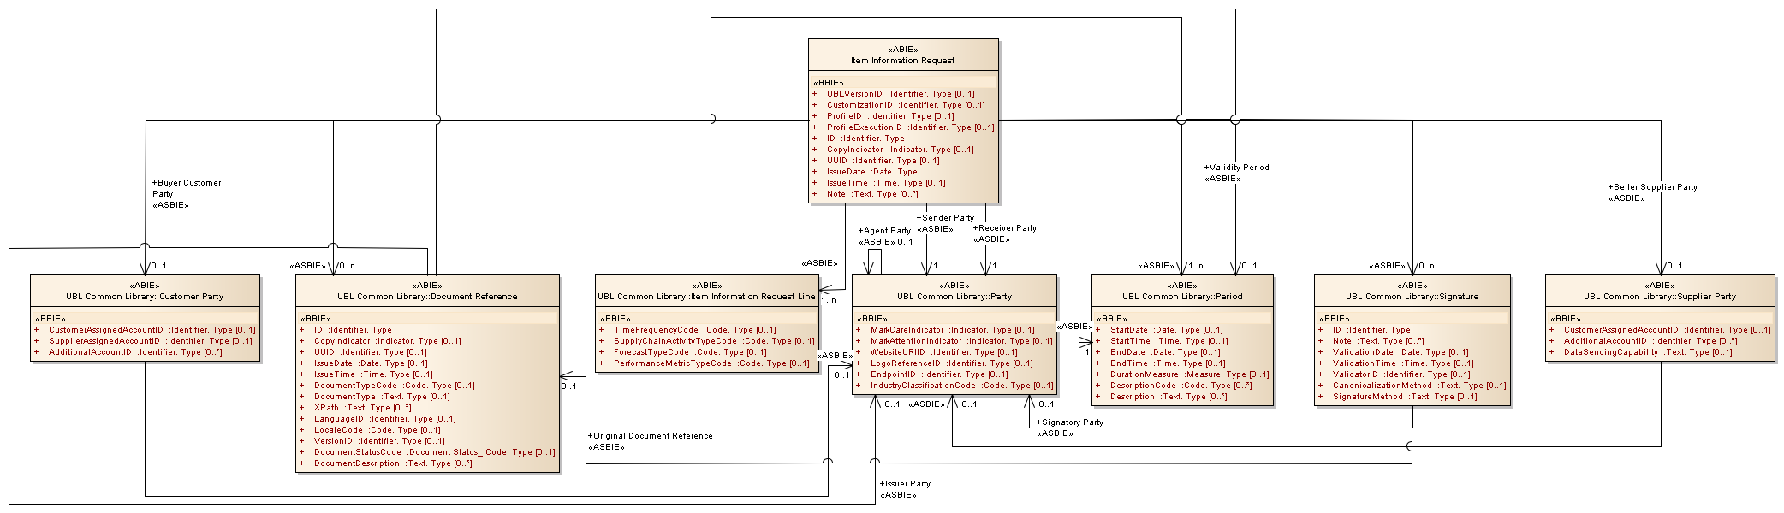Click the +Validity Period association label
The width and height of the screenshot is (1784, 513).
coord(1237,168)
